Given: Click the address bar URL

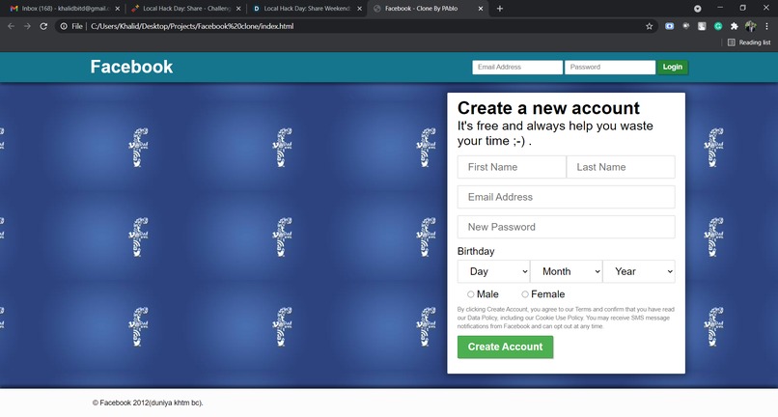Looking at the screenshot, I should 192,26.
